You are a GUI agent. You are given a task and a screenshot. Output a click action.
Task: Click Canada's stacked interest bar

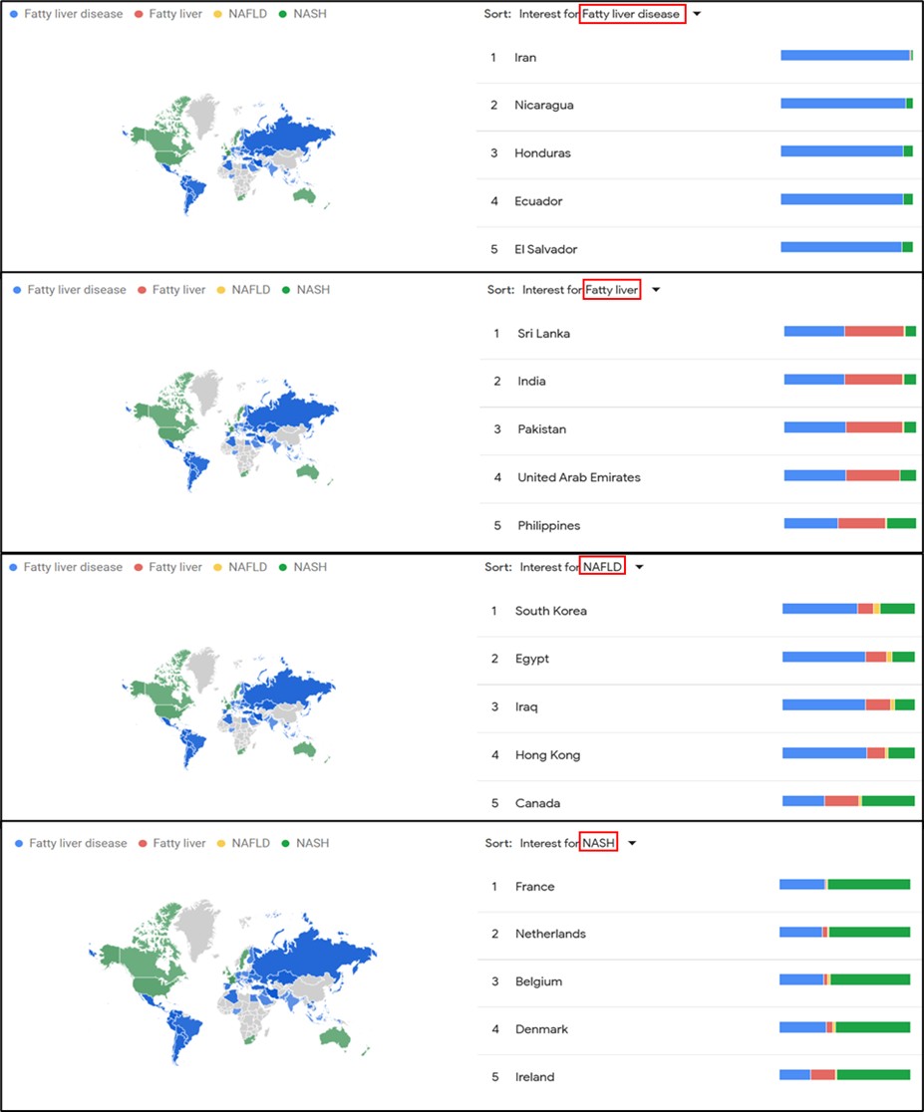coord(848,801)
